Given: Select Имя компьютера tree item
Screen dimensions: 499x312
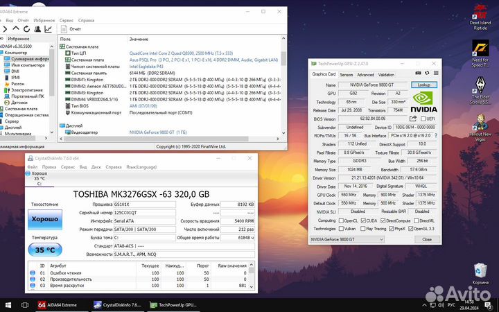Looking at the screenshot, I should 24,65.
